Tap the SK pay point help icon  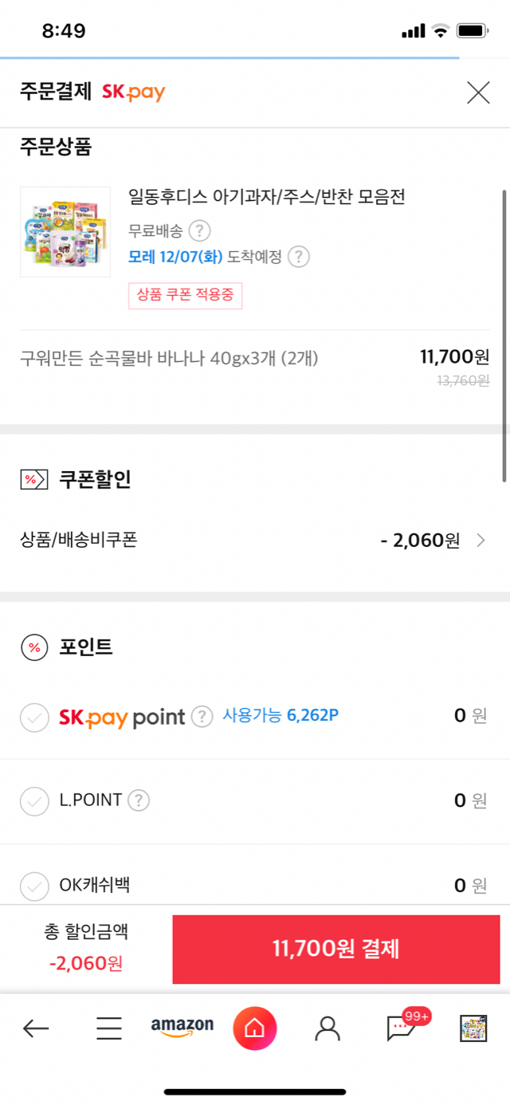click(x=202, y=716)
